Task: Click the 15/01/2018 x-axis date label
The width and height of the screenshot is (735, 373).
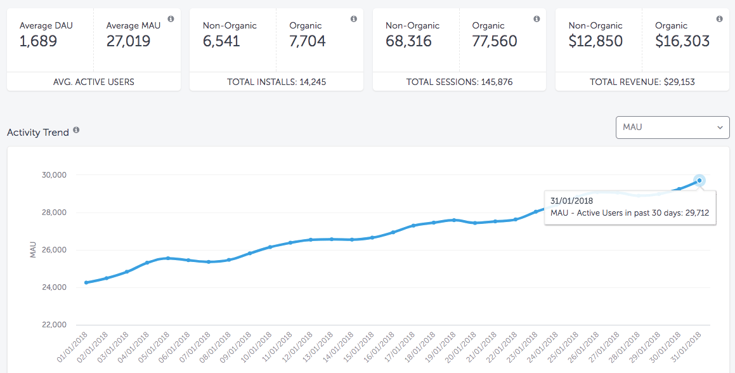Action: [358, 347]
